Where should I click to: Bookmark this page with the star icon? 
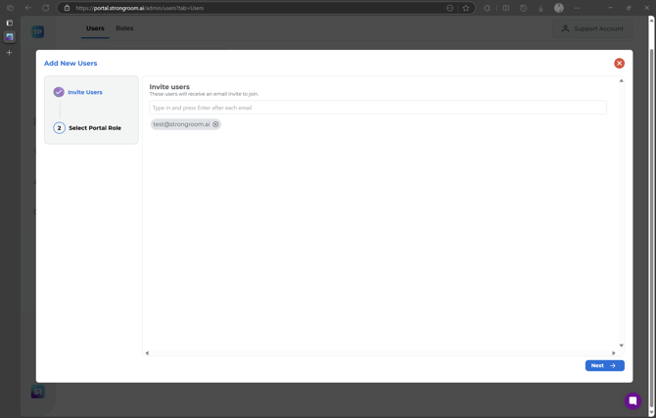pos(466,8)
